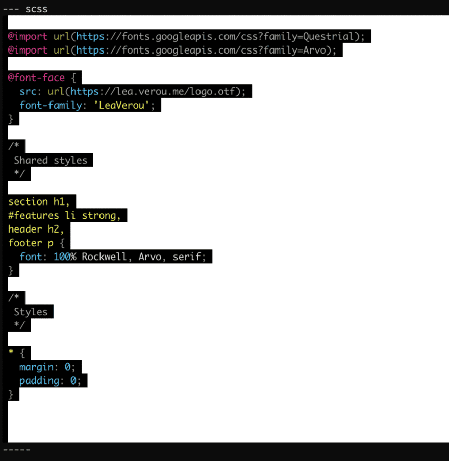Click the '--- scss' header label

[26, 9]
